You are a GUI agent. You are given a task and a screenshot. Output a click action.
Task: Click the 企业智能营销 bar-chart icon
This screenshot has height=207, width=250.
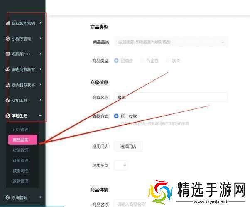coord(8,23)
